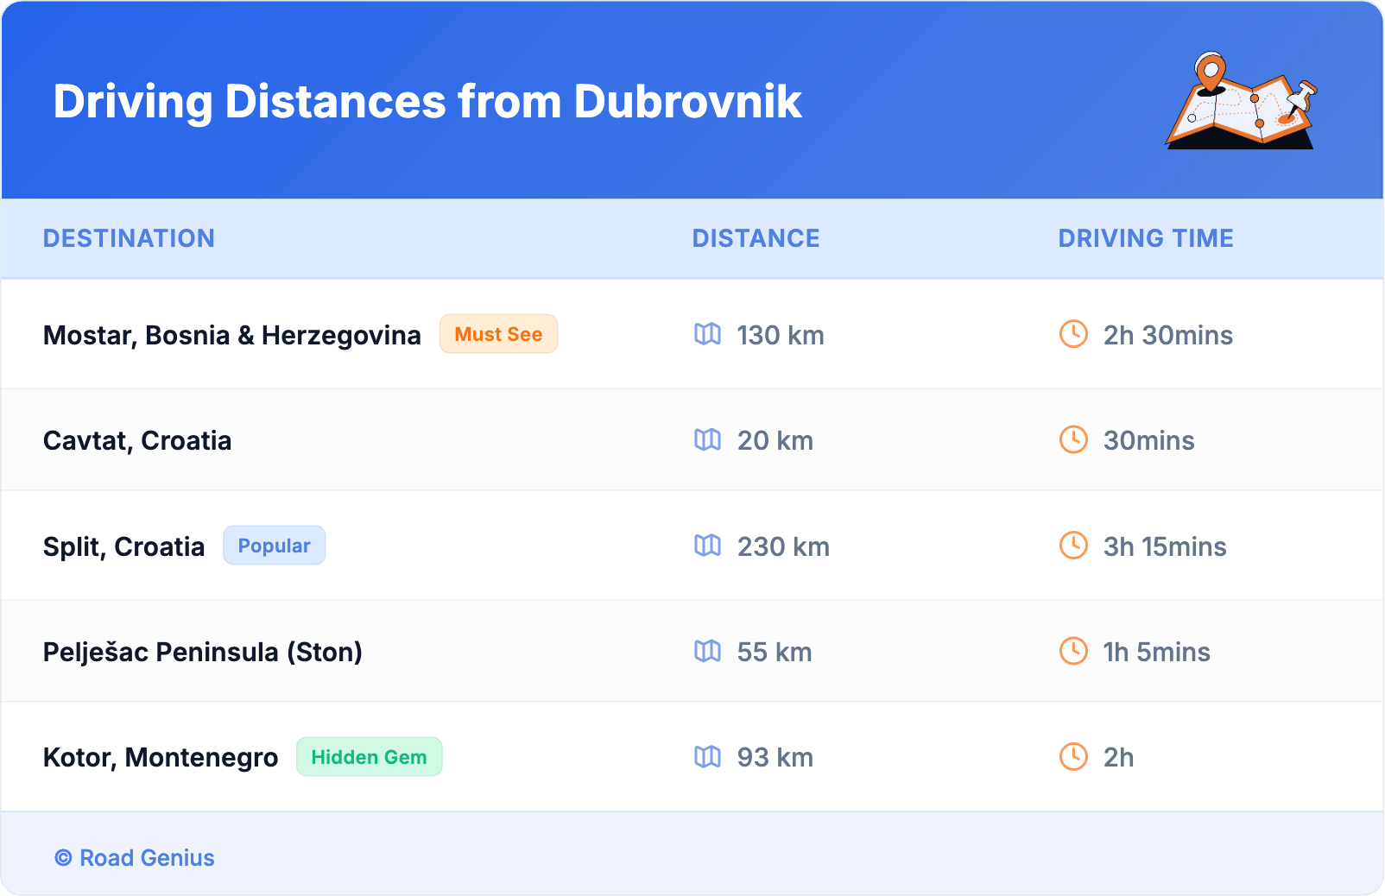This screenshot has width=1385, height=896.
Task: Click the clock icon in the Cavtat row
Action: [1073, 440]
